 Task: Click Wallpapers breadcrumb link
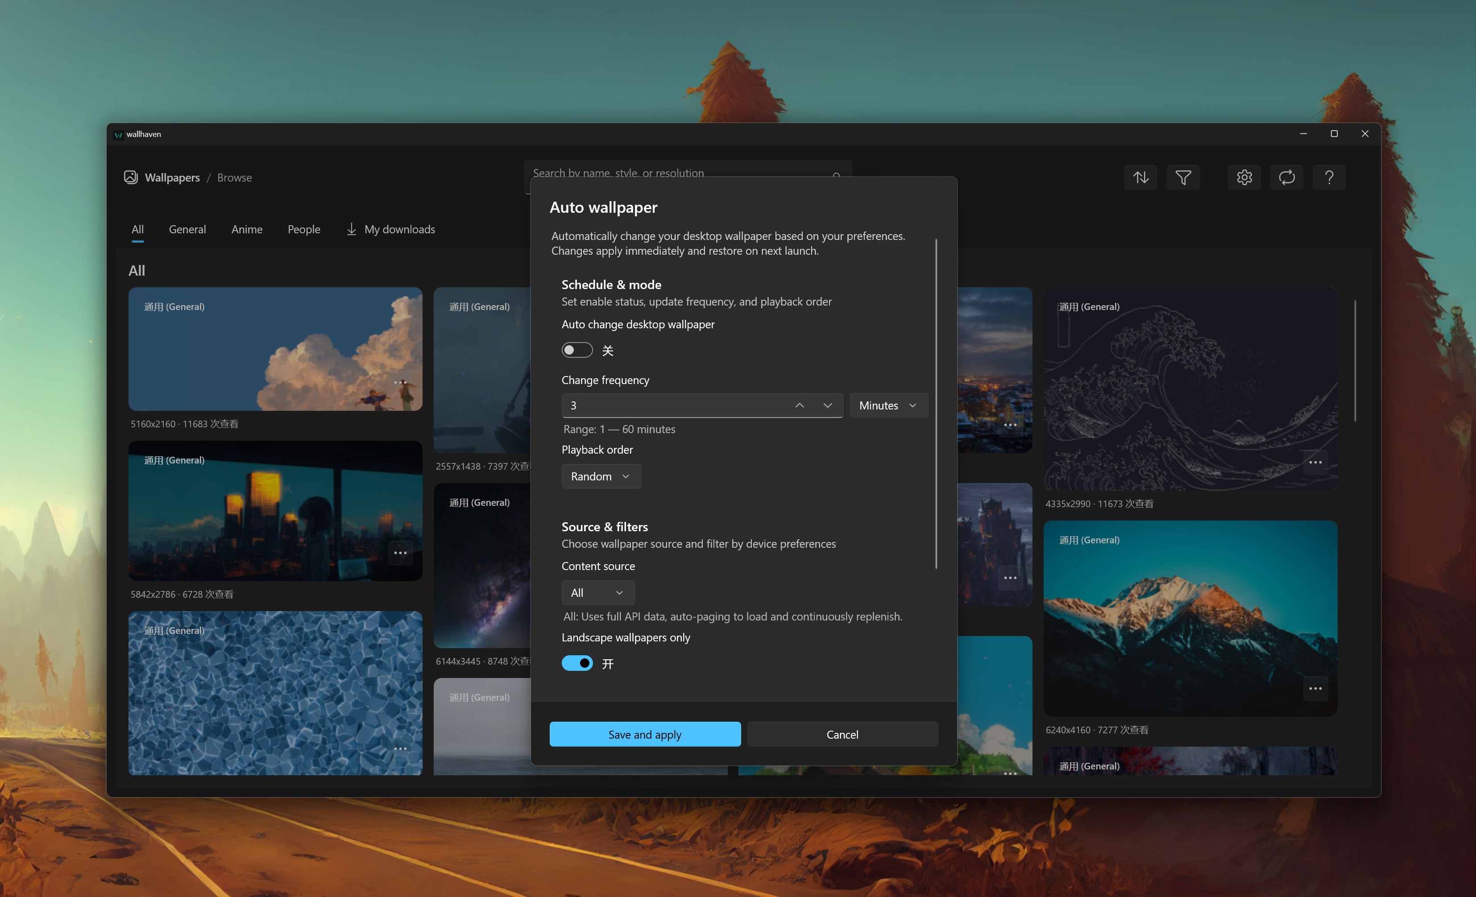(172, 177)
